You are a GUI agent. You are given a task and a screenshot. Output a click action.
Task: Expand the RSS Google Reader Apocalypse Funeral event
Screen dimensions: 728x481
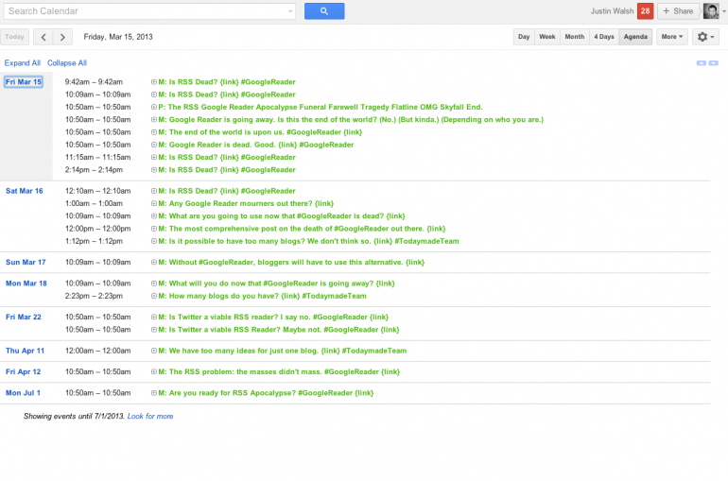click(x=154, y=107)
